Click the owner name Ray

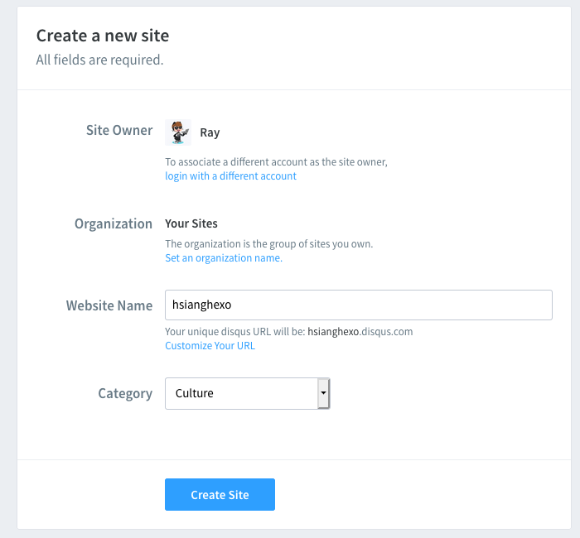pyautogui.click(x=210, y=132)
